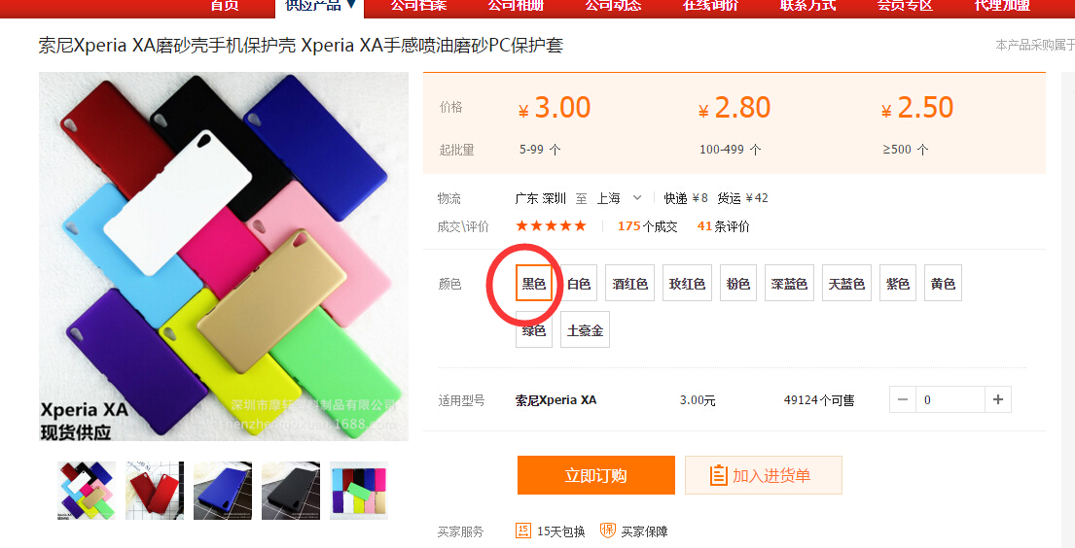This screenshot has height=548, width=1075.
Task: Select the 酒红色 color option
Action: click(x=630, y=283)
